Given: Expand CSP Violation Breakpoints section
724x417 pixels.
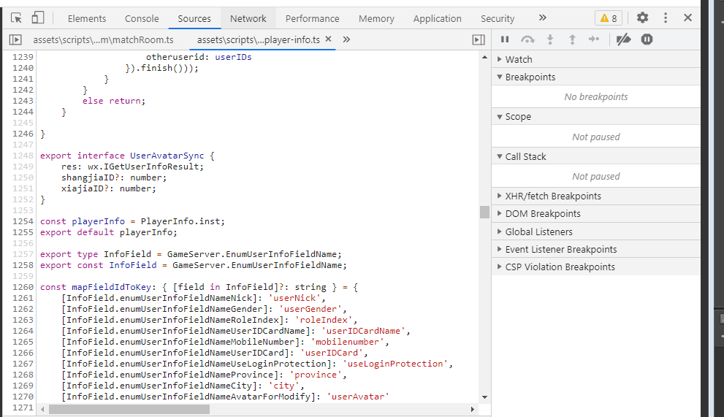Looking at the screenshot, I should pos(596,267).
